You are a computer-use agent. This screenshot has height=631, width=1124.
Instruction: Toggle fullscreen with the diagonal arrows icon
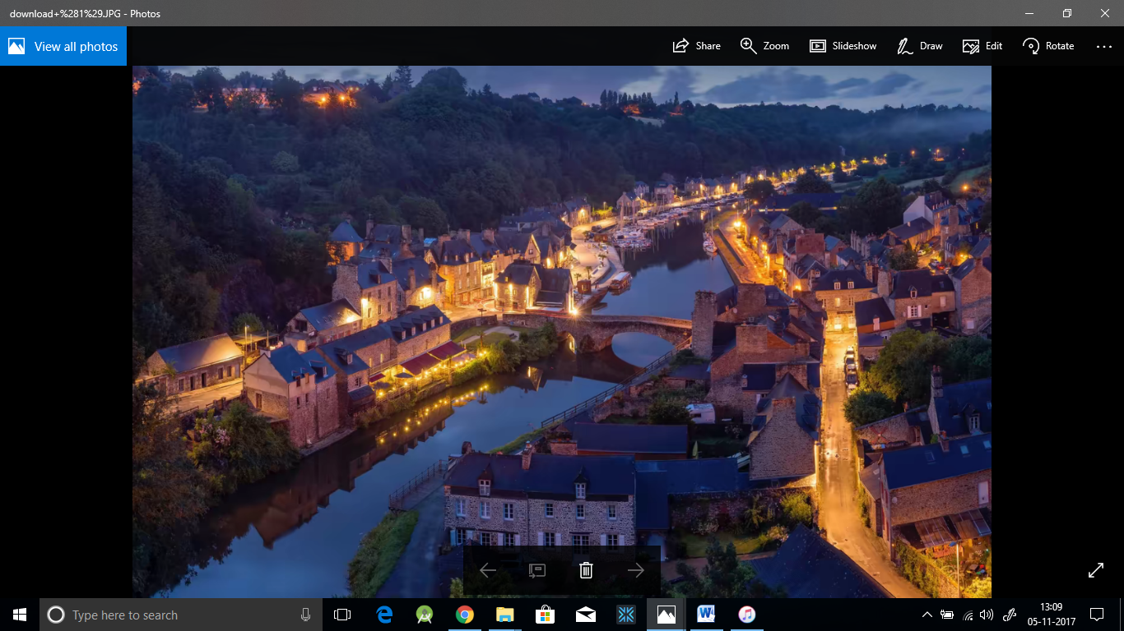(1096, 569)
